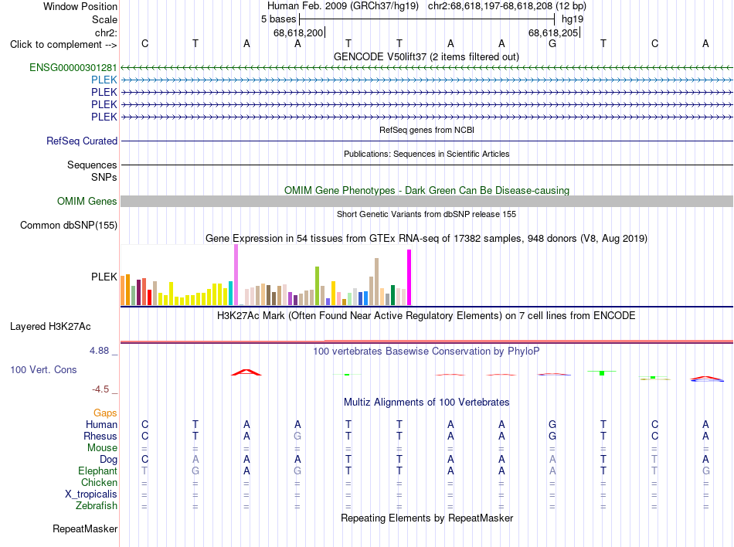Click the 4.88 PhyloP upper scale value

99,351
